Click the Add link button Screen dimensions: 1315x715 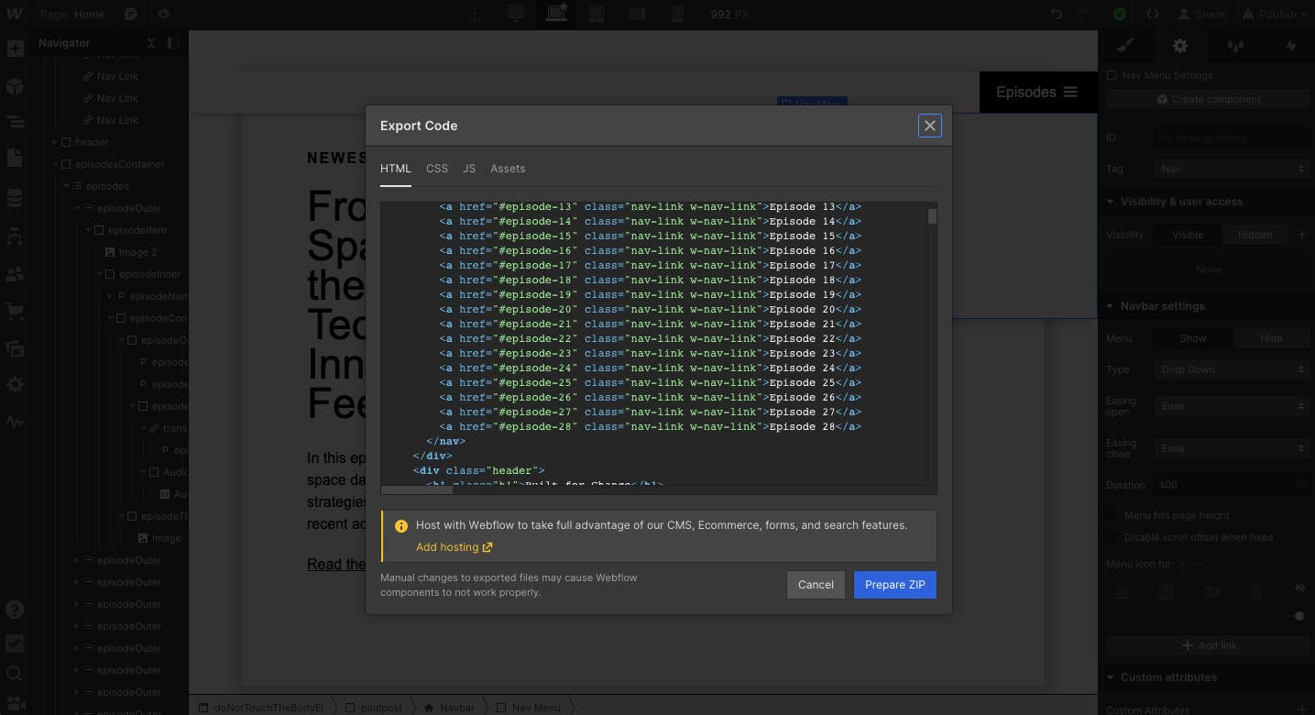[x=1209, y=645]
